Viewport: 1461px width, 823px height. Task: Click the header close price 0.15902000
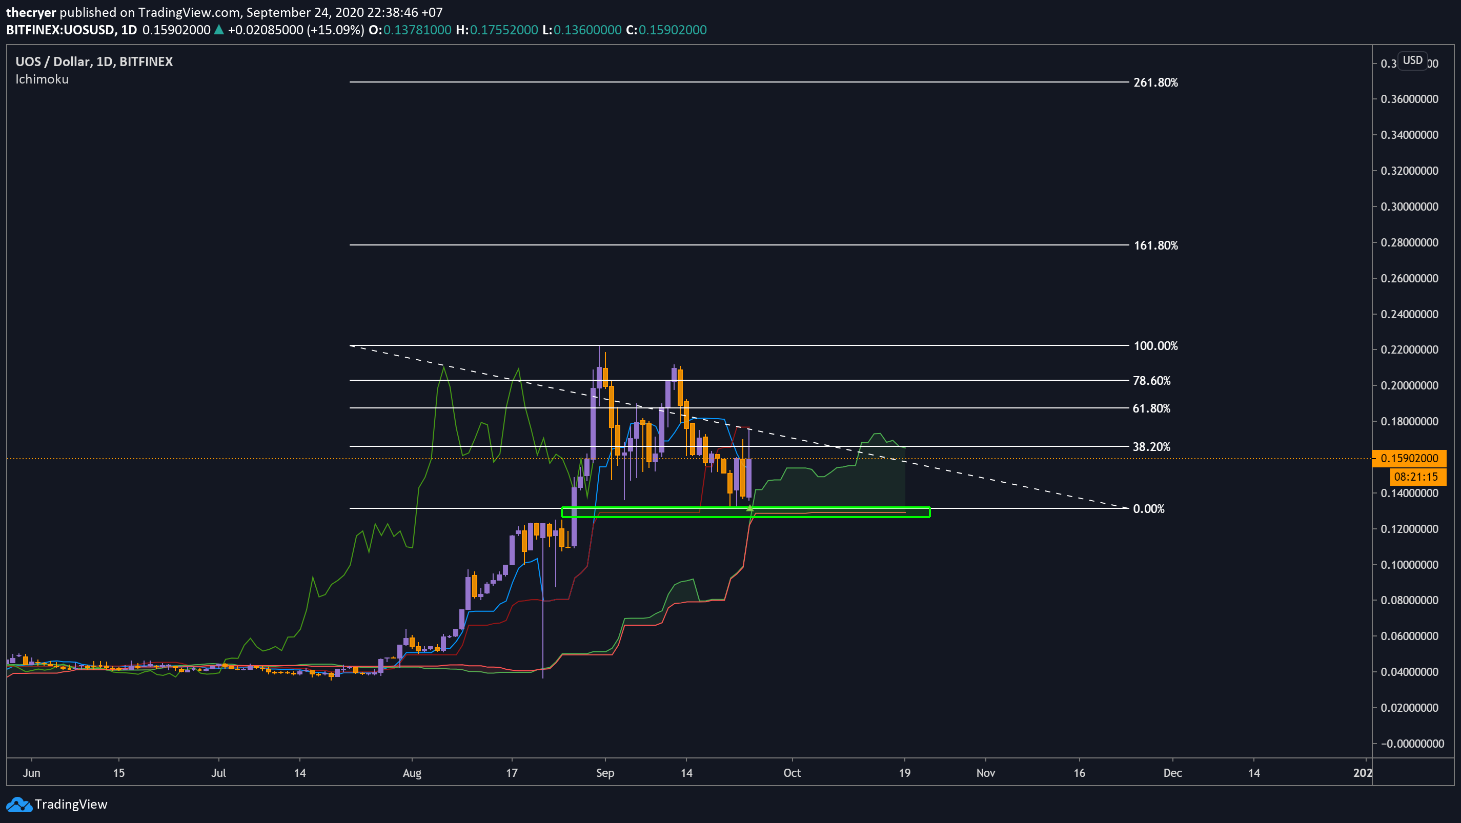pyautogui.click(x=673, y=30)
